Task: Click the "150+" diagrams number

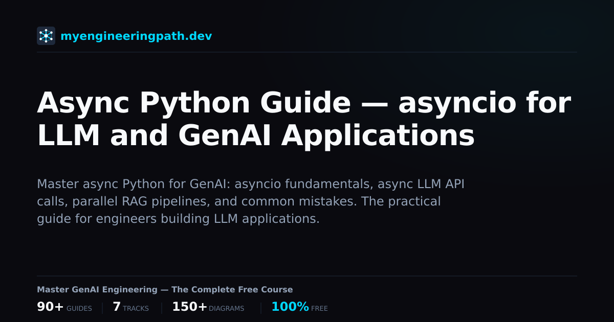Action: 189,307
